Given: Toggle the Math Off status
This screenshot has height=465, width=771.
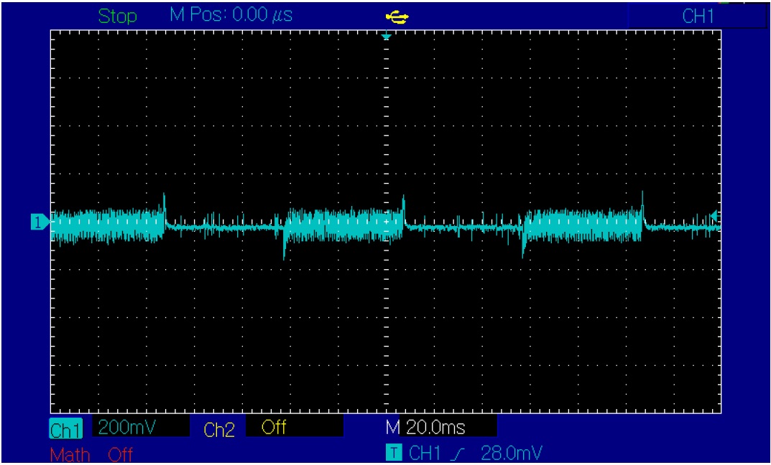Looking at the screenshot, I should click(121, 454).
